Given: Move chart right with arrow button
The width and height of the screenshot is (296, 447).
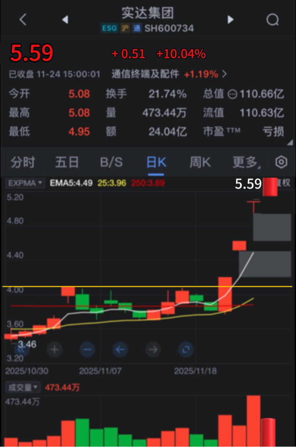Looking at the screenshot, I should click(x=153, y=349).
